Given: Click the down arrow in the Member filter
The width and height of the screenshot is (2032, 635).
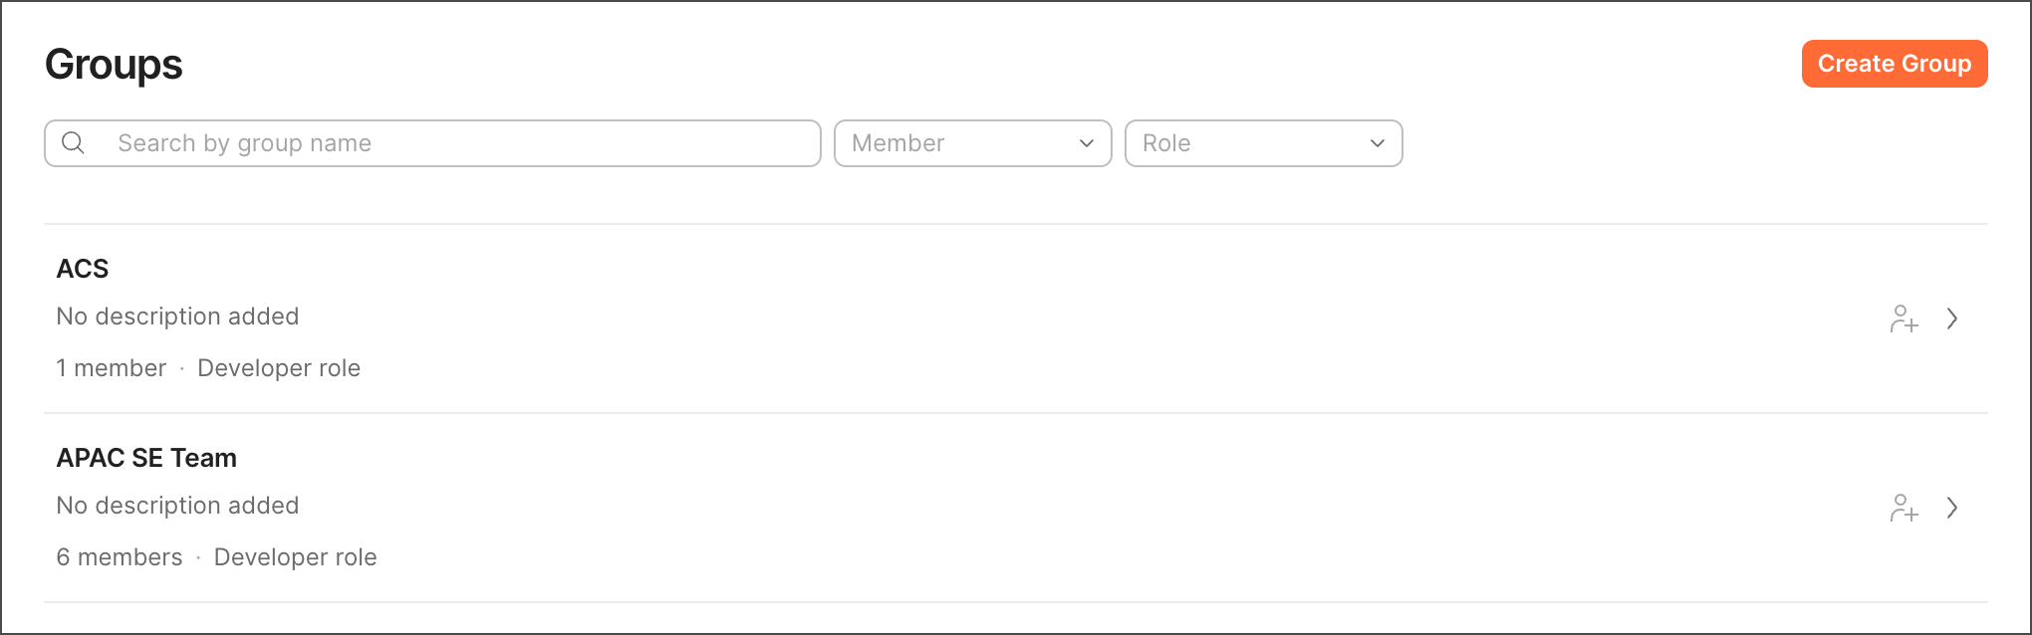Looking at the screenshot, I should (1086, 143).
